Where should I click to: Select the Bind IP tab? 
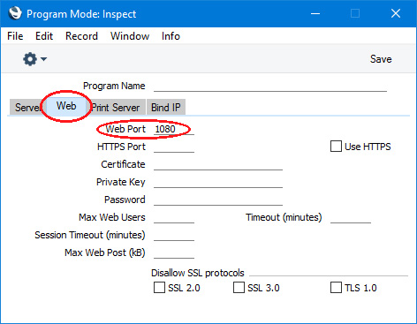click(166, 108)
